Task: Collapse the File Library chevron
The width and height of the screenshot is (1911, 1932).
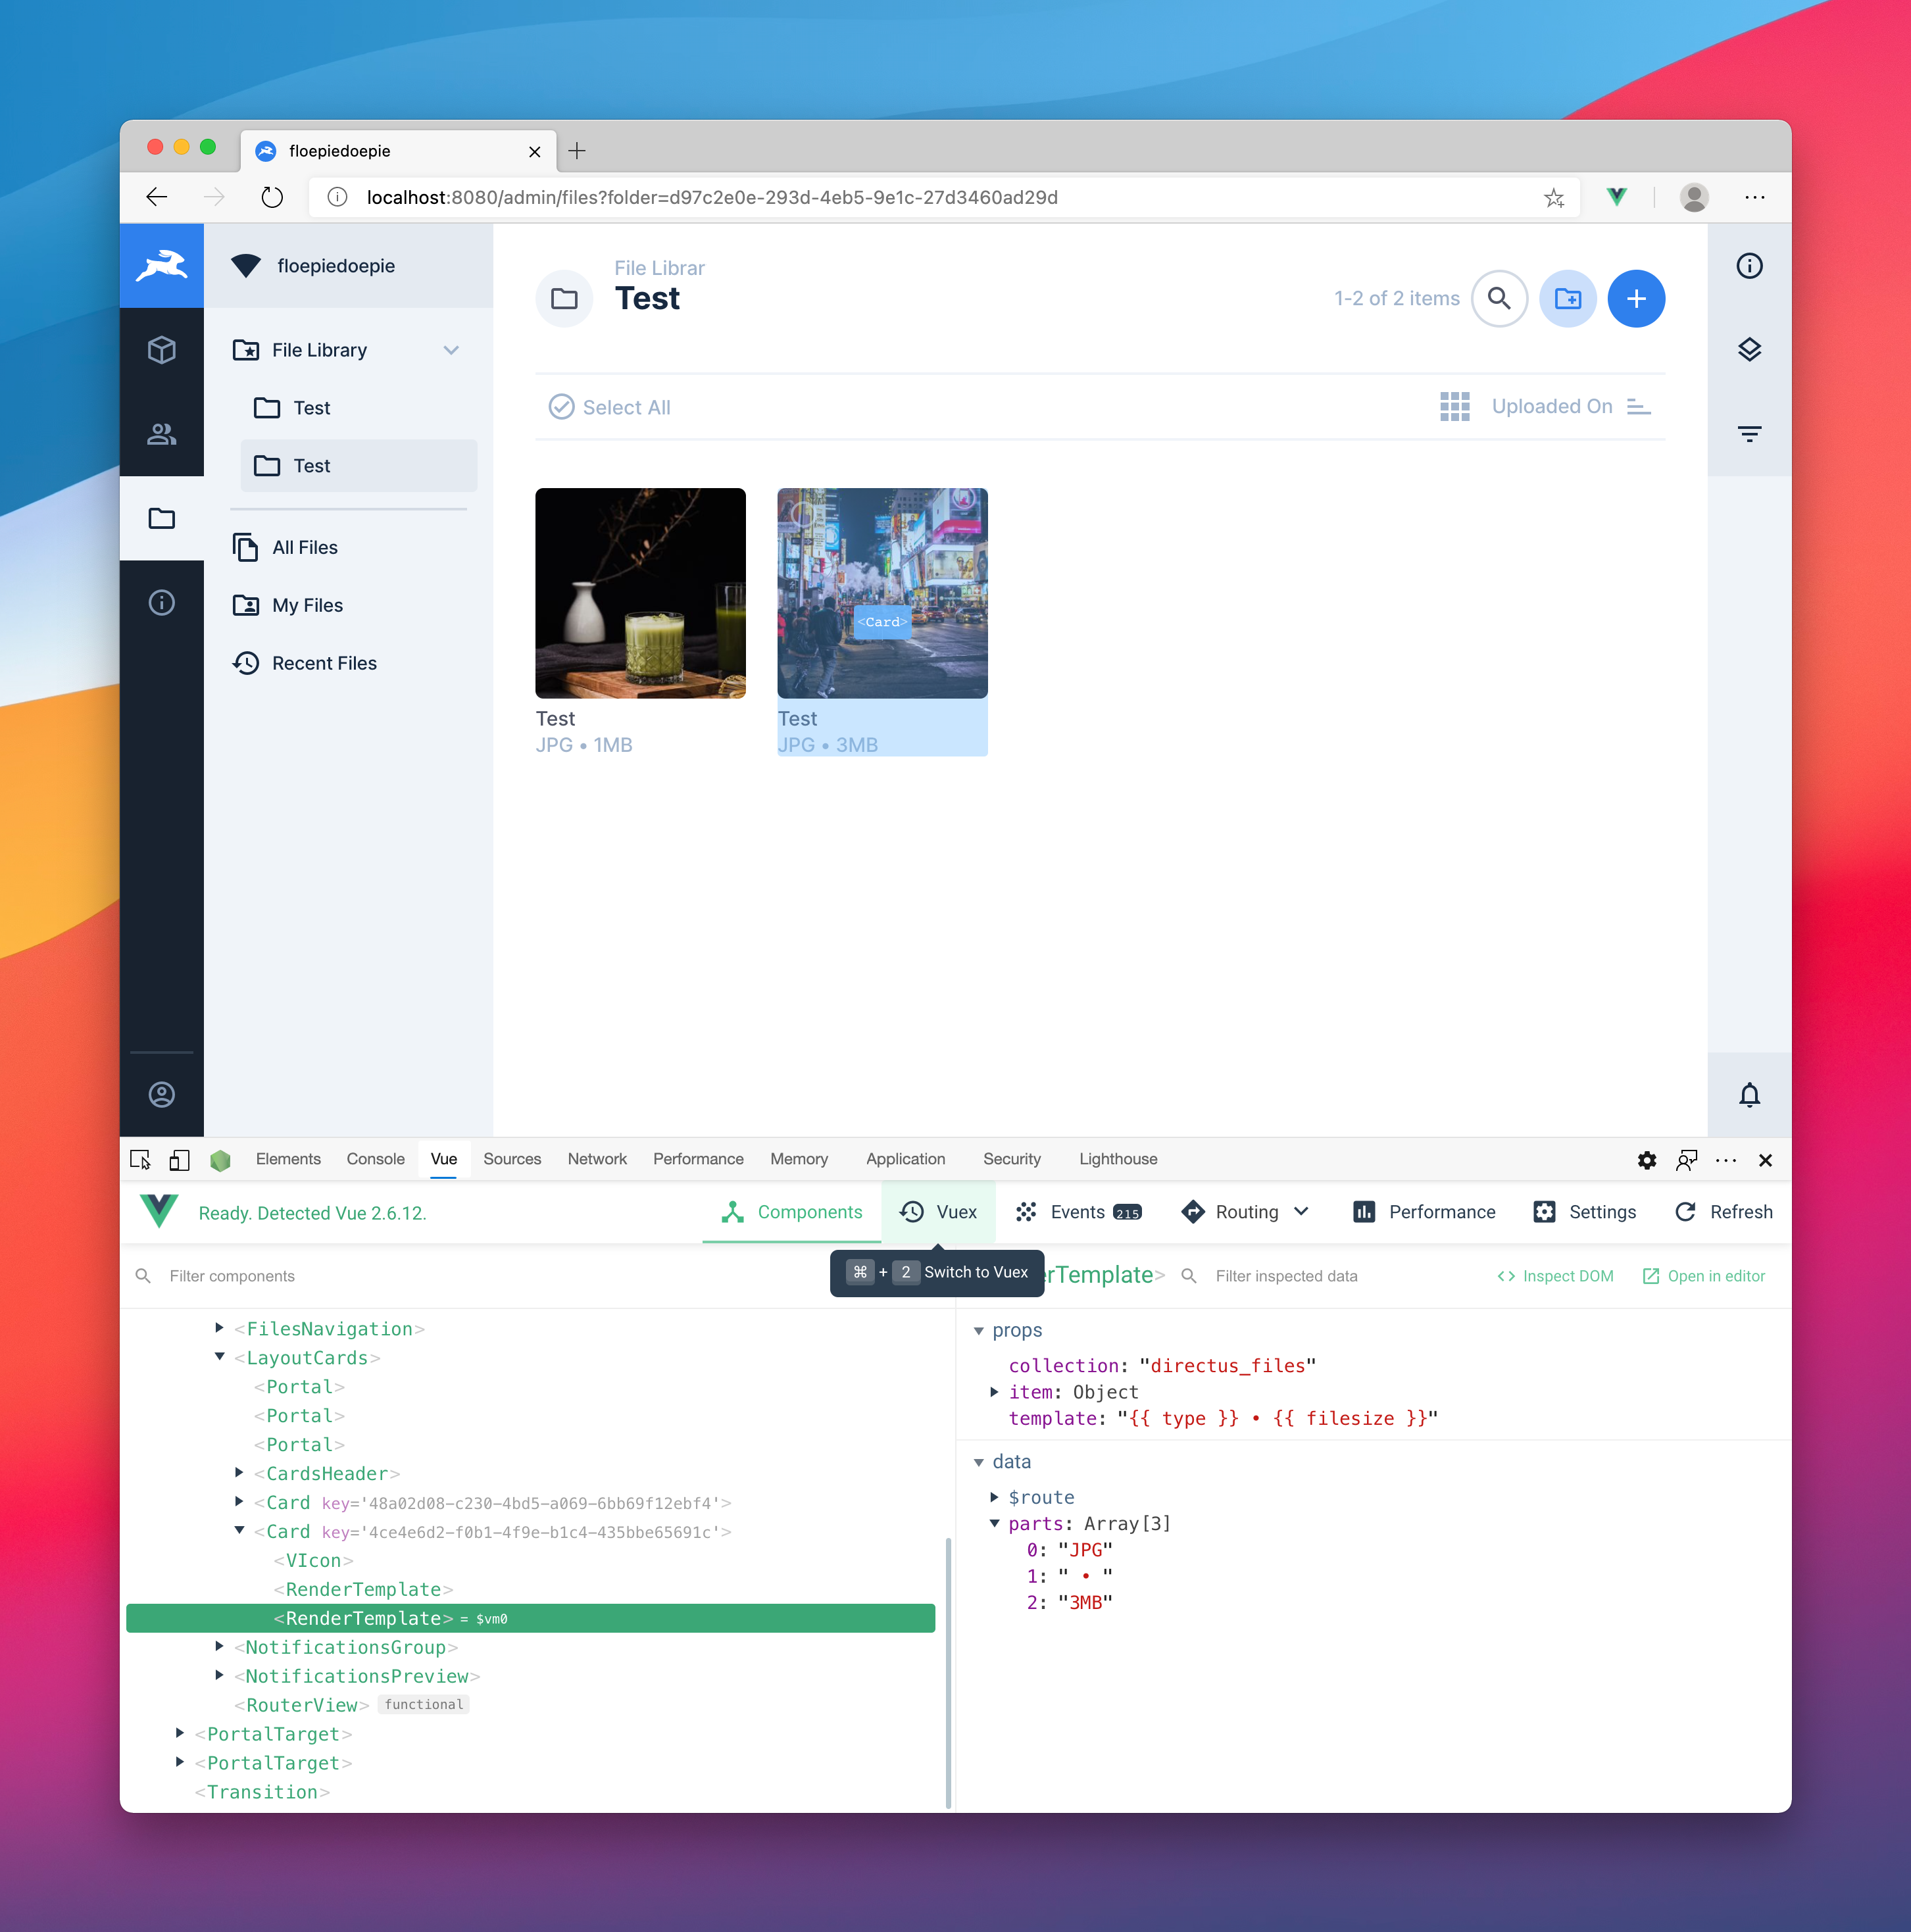Action: [x=451, y=350]
